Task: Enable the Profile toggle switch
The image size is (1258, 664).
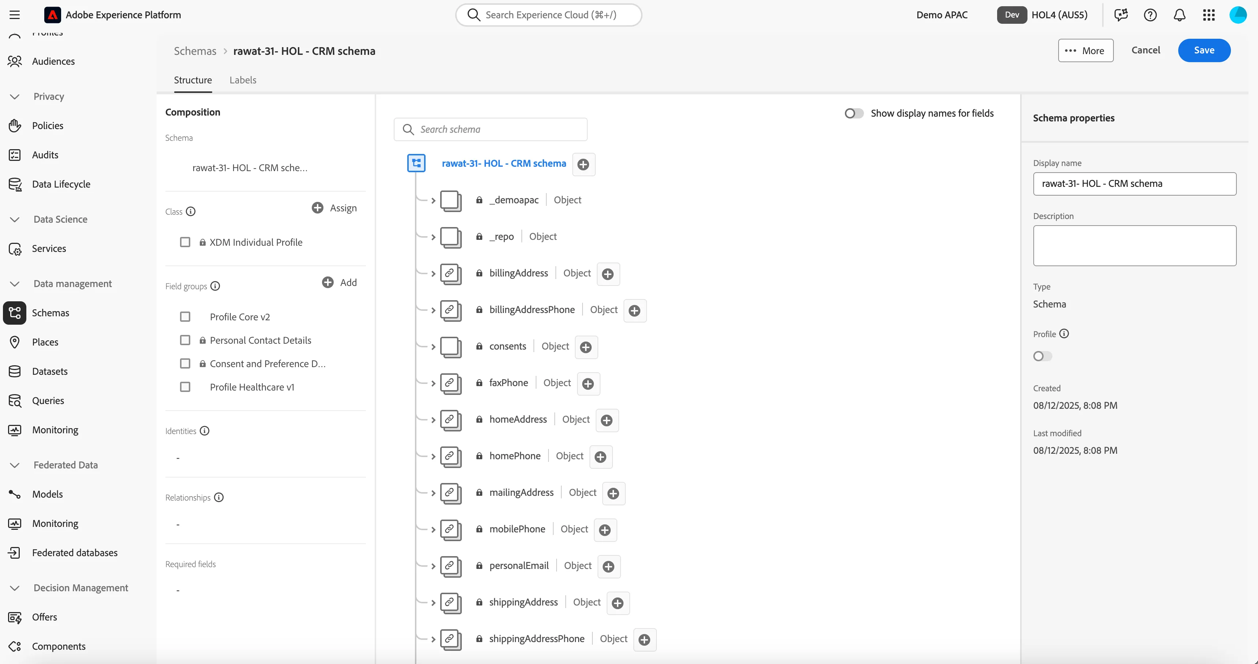Action: click(1042, 356)
